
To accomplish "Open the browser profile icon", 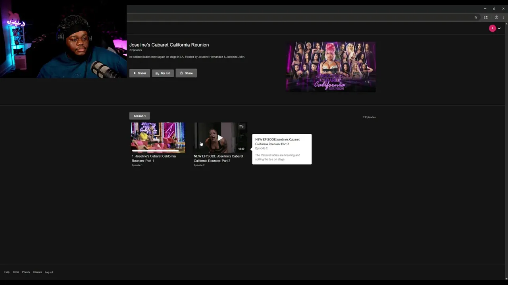I will pos(496,17).
